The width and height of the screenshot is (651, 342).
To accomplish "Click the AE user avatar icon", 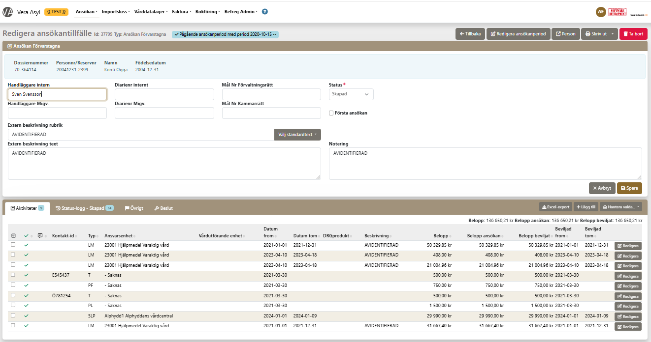I will (600, 12).
